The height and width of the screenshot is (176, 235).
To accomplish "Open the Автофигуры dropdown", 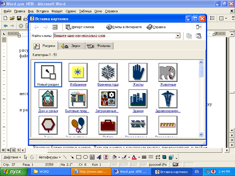I will point(50,157).
